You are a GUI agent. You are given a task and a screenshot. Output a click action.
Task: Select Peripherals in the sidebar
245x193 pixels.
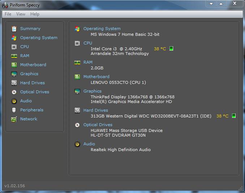[32, 110]
